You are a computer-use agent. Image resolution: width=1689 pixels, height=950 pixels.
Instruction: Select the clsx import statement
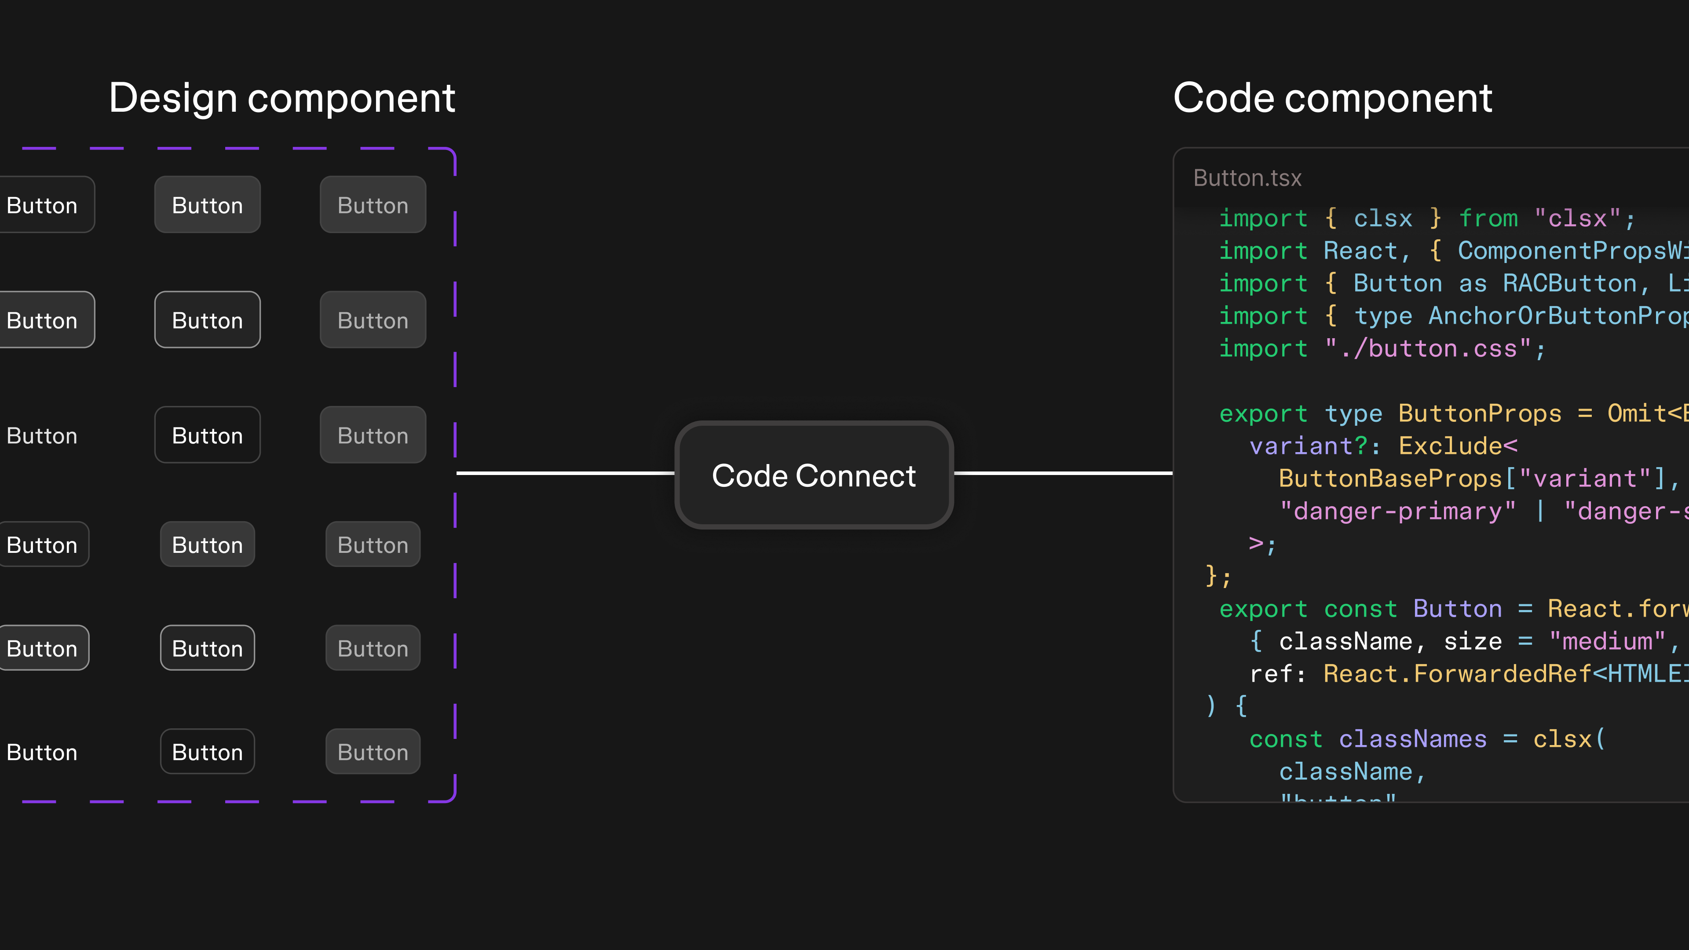(1377, 218)
